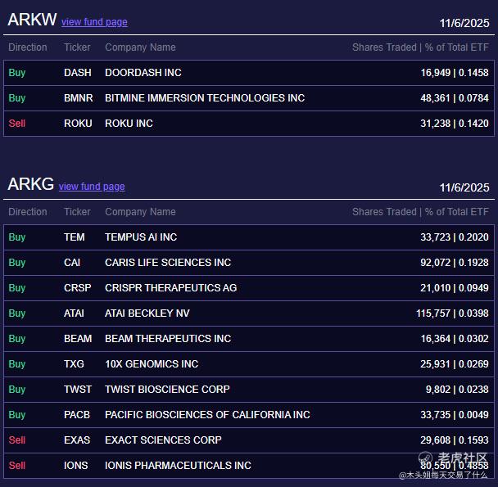
Task: Select the value 16,949 | 0.1458
Action: pyautogui.click(x=455, y=73)
